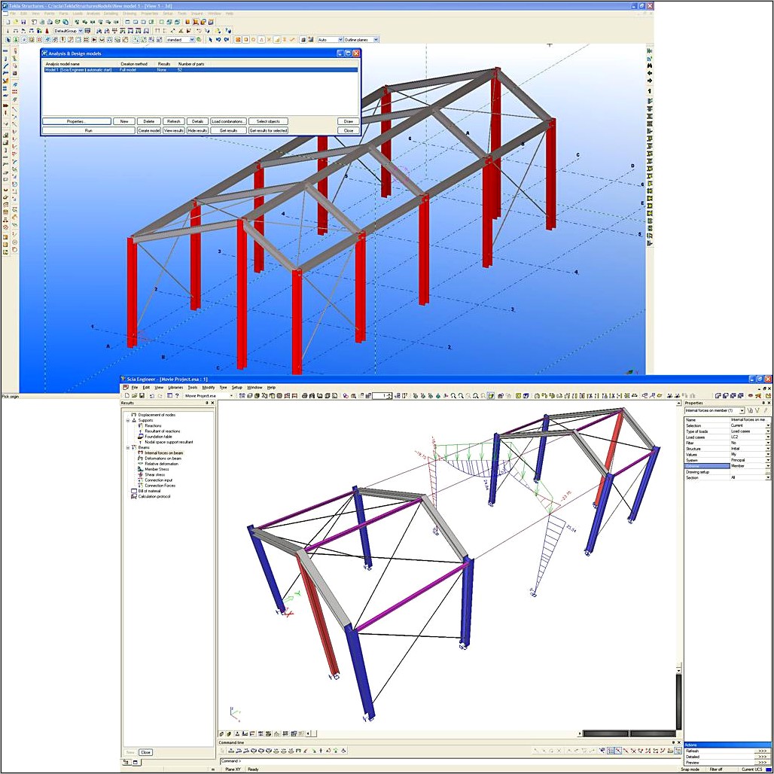Click Deformations on beam icon in Results tree
This screenshot has width=774, height=774.
141,458
